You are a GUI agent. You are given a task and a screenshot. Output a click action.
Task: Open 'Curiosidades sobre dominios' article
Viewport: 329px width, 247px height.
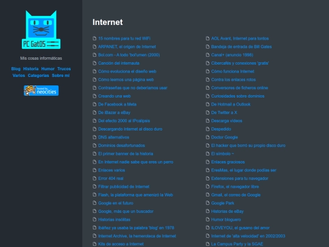238,96
